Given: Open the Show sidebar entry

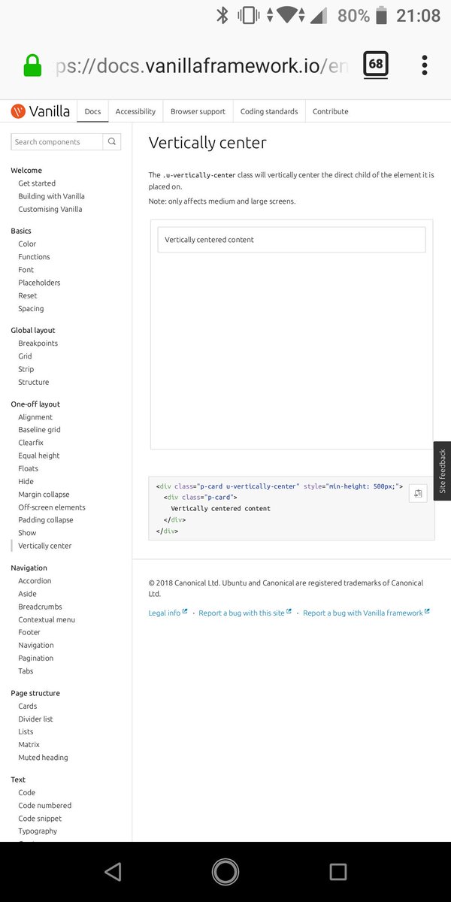Looking at the screenshot, I should click(27, 533).
